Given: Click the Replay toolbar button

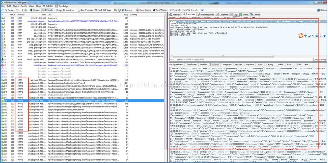Looking at the screenshot, I should pyautogui.click(x=9, y=10).
